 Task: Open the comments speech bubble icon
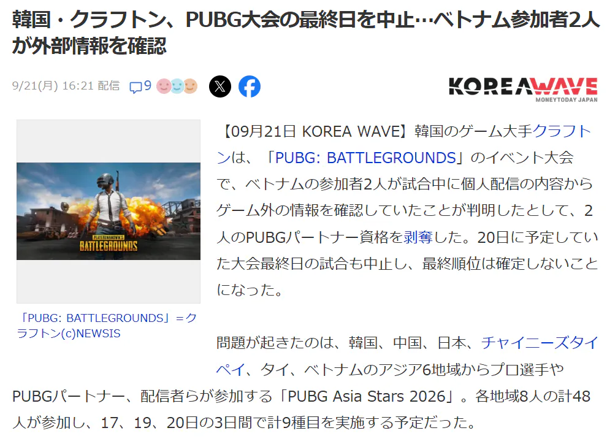pos(136,87)
